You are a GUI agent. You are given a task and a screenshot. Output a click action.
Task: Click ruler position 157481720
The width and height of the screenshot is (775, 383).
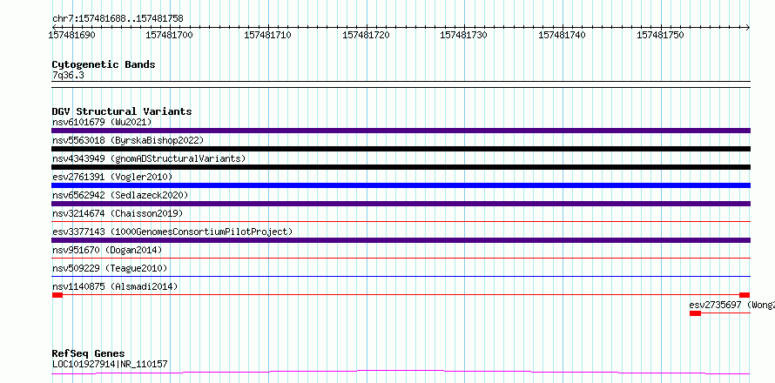click(x=367, y=35)
